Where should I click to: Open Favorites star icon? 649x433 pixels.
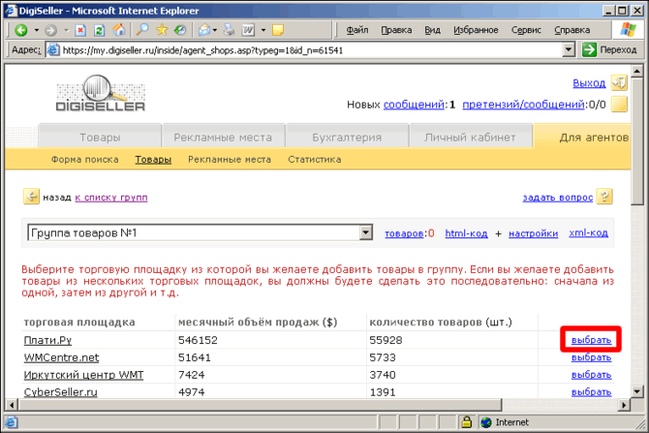click(x=162, y=30)
